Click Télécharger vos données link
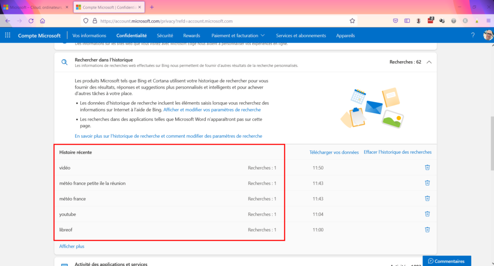The height and width of the screenshot is (266, 494). [334, 152]
